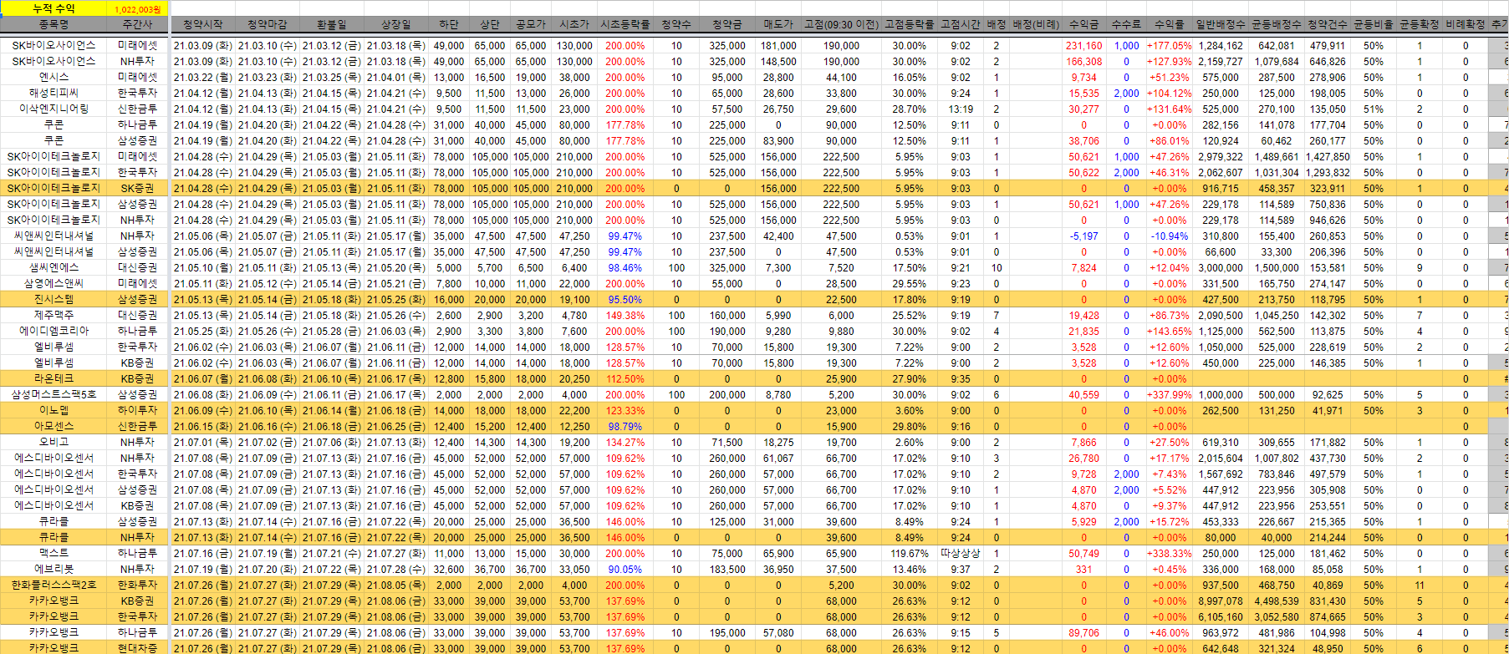Select the 아모센스 name cell

54,426
